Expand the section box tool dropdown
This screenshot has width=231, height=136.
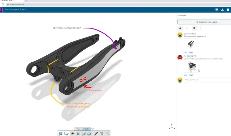pos(92,134)
